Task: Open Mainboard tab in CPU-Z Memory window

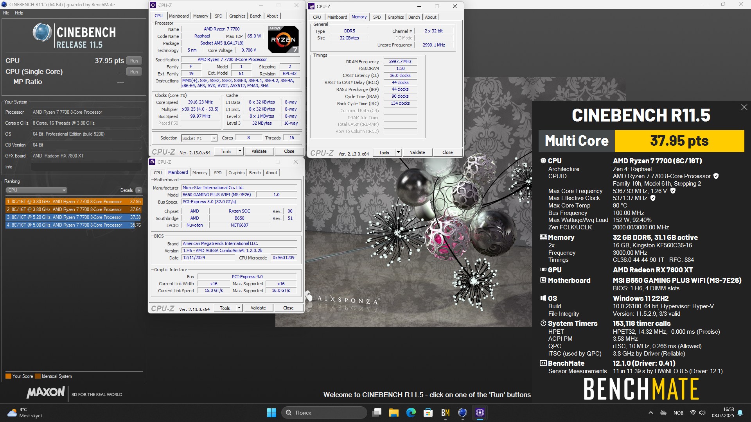Action: tap(337, 17)
